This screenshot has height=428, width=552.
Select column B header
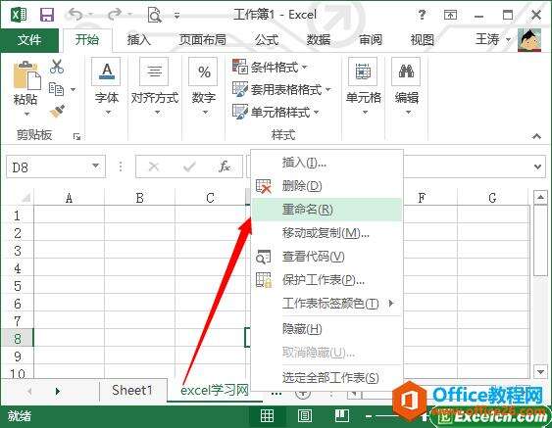140,198
